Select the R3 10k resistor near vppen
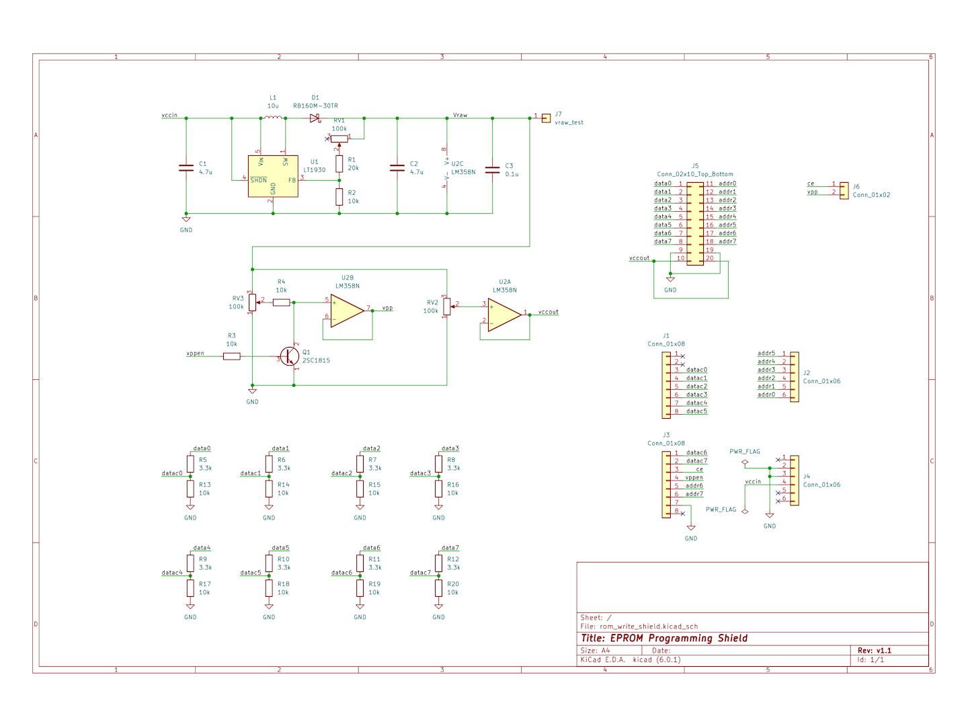The image size is (968, 726). [x=232, y=356]
